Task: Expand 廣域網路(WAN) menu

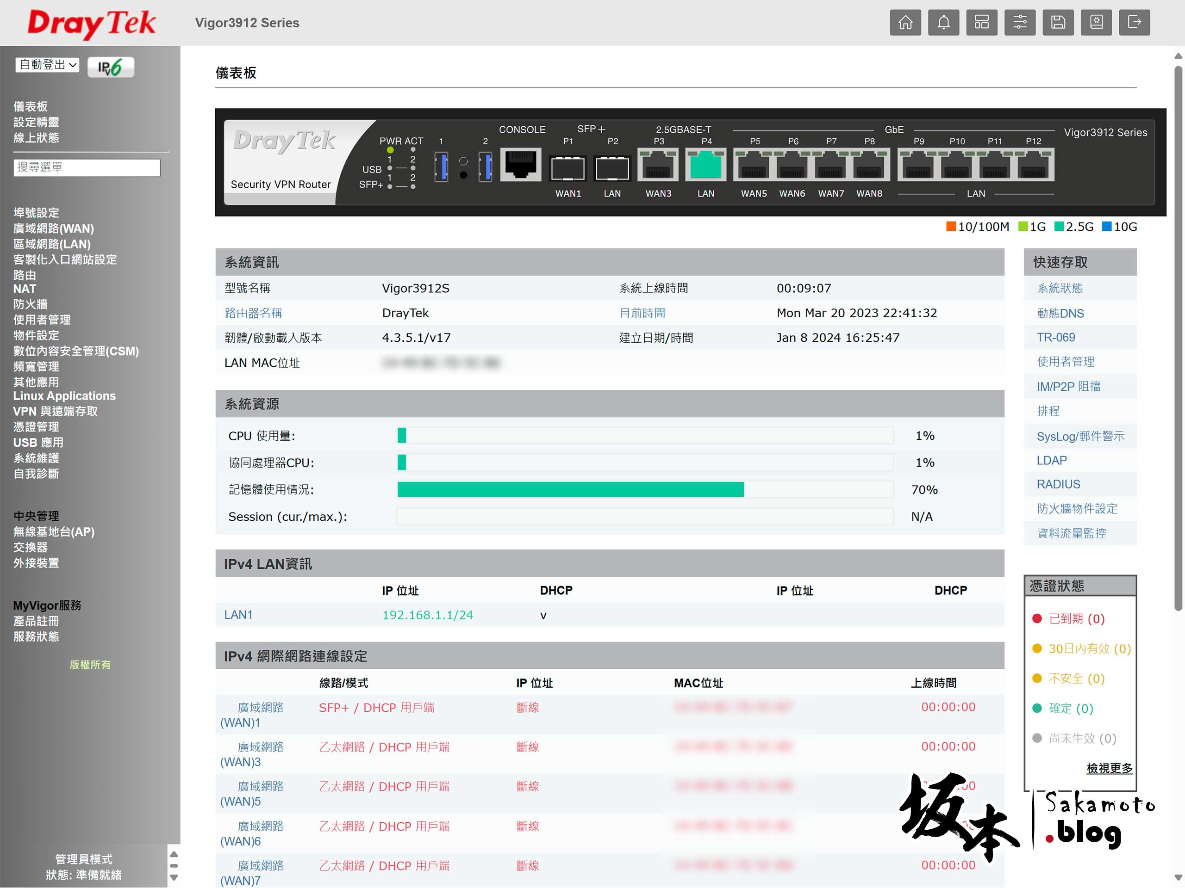Action: tap(54, 228)
